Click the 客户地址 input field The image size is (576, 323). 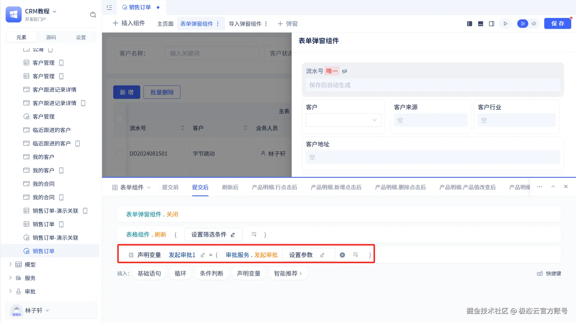click(x=433, y=157)
